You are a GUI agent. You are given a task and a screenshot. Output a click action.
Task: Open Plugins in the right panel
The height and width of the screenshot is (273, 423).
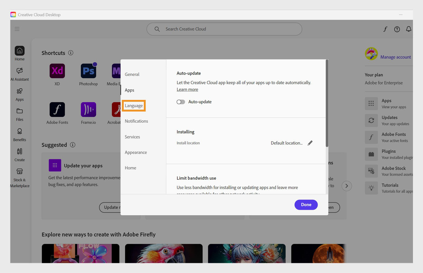coord(389,154)
